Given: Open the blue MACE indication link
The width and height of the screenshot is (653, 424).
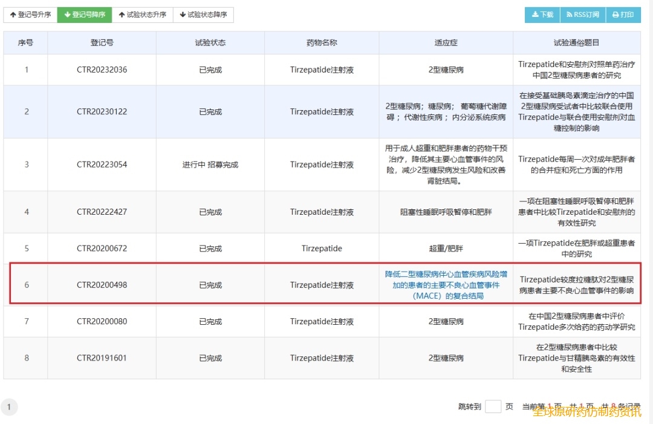Looking at the screenshot, I should click(x=446, y=285).
